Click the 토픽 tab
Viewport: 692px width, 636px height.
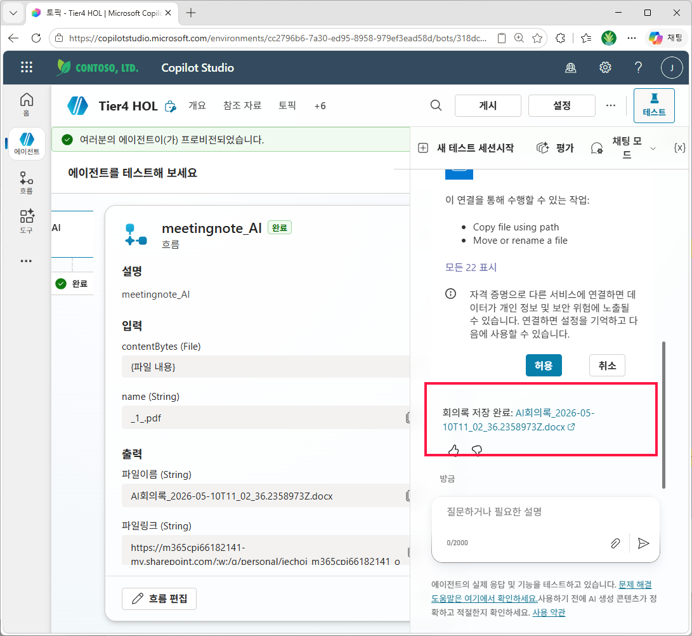[287, 105]
